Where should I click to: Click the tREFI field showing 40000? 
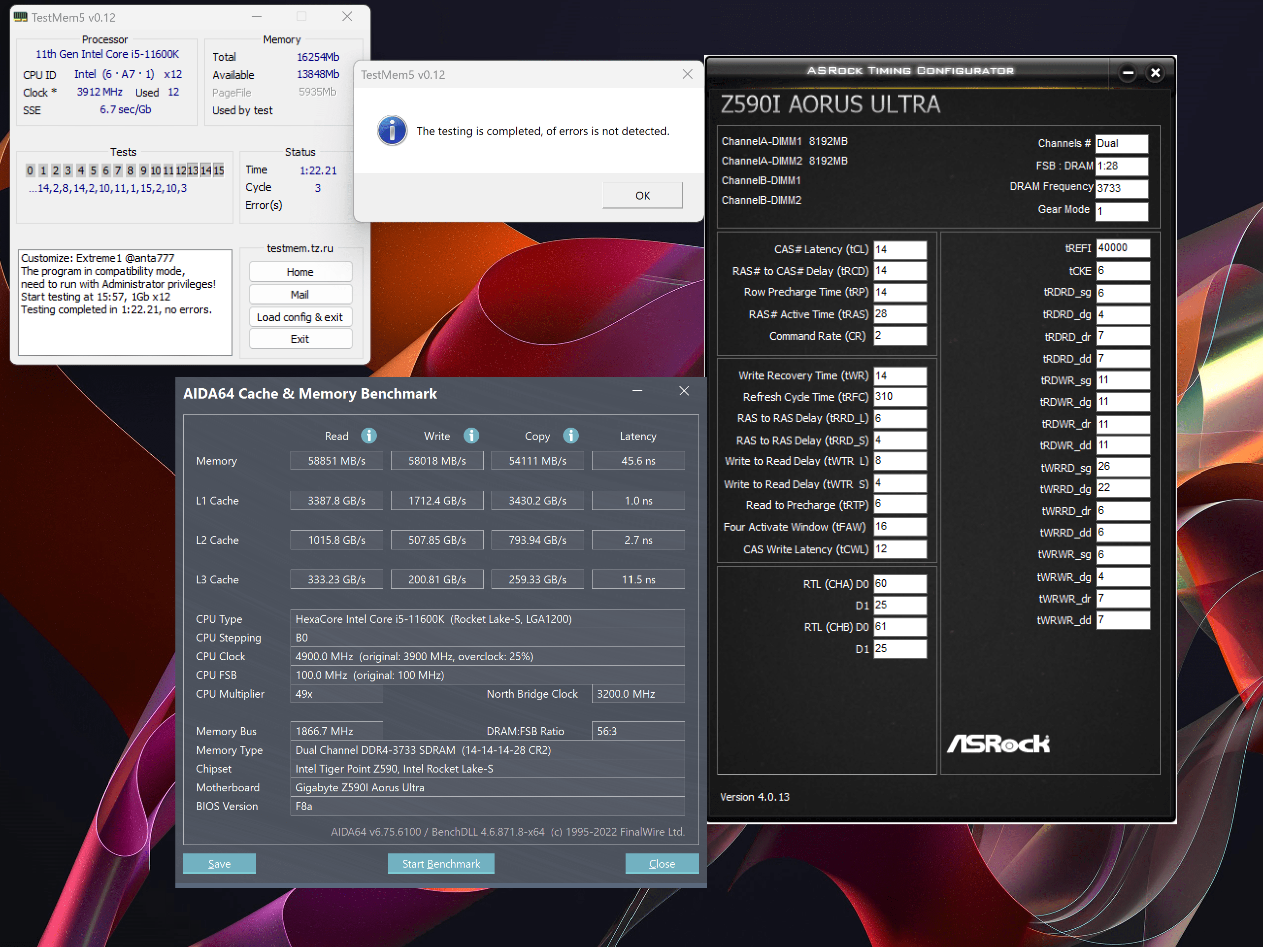[1123, 248]
